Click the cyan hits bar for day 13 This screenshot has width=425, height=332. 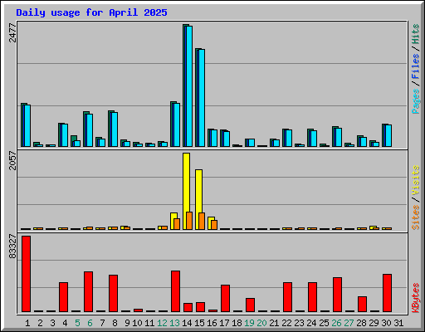177,124
